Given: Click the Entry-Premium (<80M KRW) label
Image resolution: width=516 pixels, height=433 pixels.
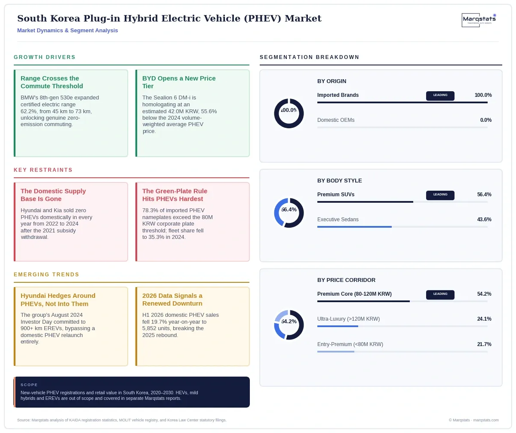Looking at the screenshot, I should pos(350,344).
